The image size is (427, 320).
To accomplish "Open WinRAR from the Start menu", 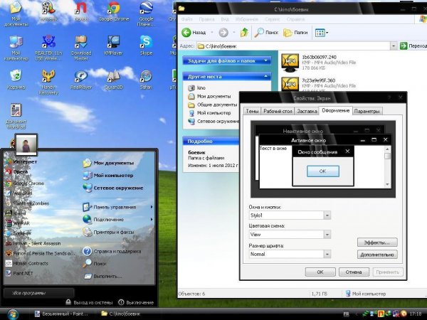I will pyautogui.click(x=18, y=223).
